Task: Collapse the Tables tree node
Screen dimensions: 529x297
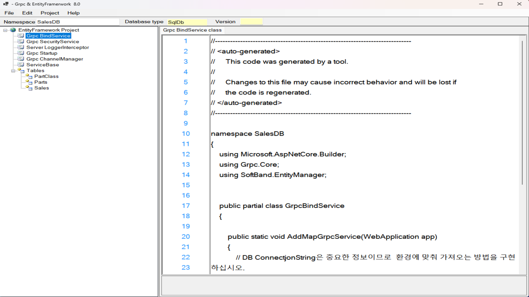Action: pyautogui.click(x=13, y=71)
